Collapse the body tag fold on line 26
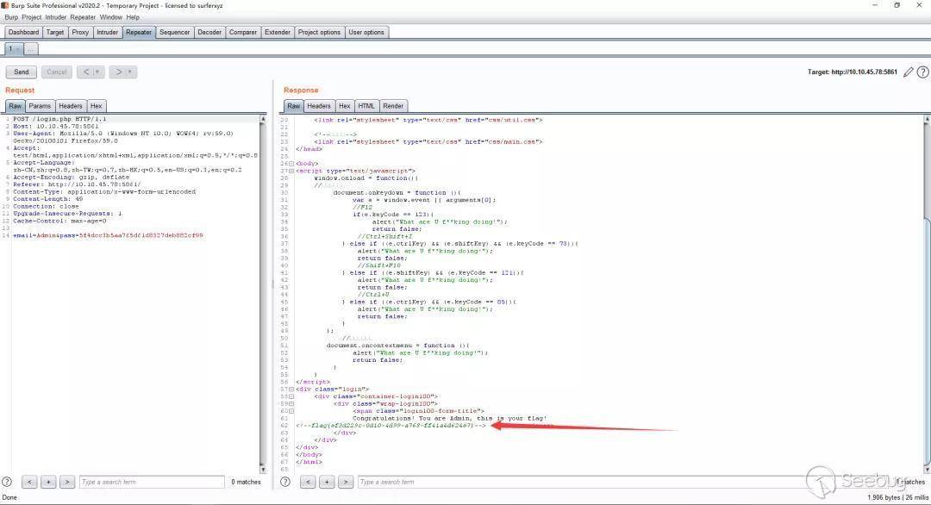Screen dimensions: 931x505 291,163
